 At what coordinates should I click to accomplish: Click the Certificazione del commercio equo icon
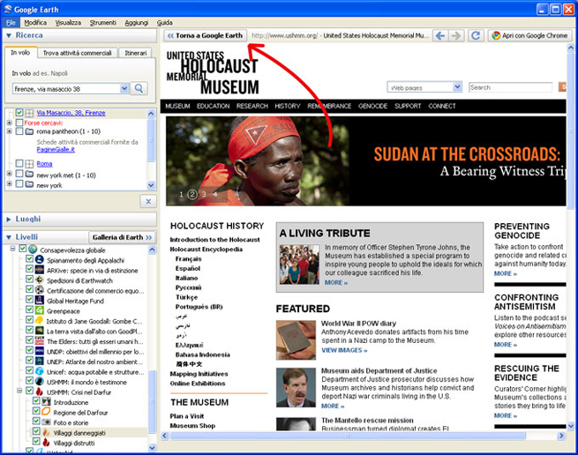tap(40, 290)
